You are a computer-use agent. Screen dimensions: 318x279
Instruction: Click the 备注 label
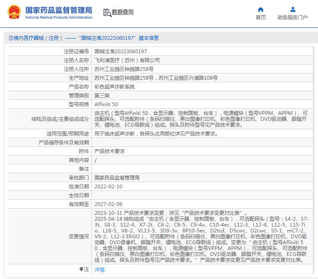[x=84, y=169]
